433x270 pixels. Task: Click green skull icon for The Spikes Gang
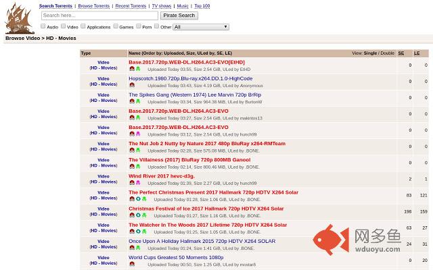[138, 101]
